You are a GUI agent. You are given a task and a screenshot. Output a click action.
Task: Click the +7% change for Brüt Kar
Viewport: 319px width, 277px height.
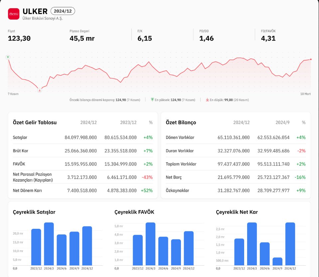click(148, 151)
